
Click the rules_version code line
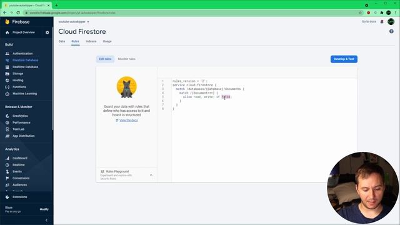(x=190, y=81)
